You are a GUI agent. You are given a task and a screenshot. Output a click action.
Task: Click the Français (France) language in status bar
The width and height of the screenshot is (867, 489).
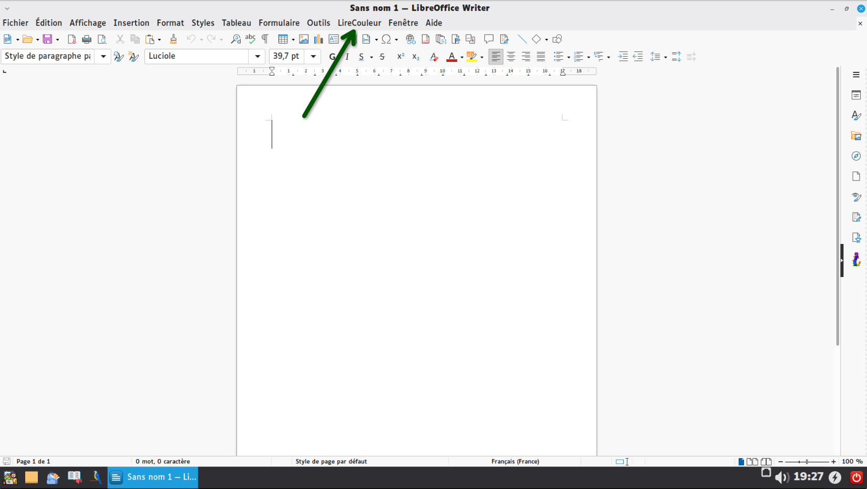515,462
